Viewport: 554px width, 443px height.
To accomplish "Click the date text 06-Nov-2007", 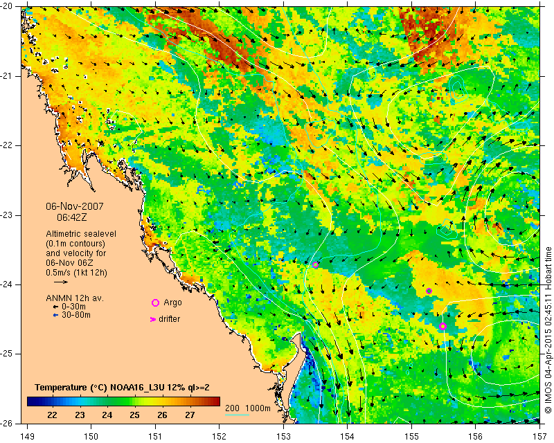I will click(x=75, y=206).
